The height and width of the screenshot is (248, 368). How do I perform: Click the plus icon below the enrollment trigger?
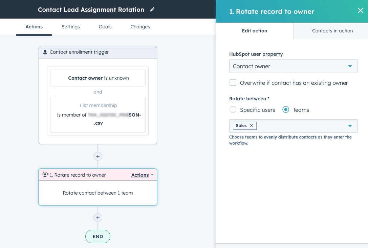tap(98, 156)
